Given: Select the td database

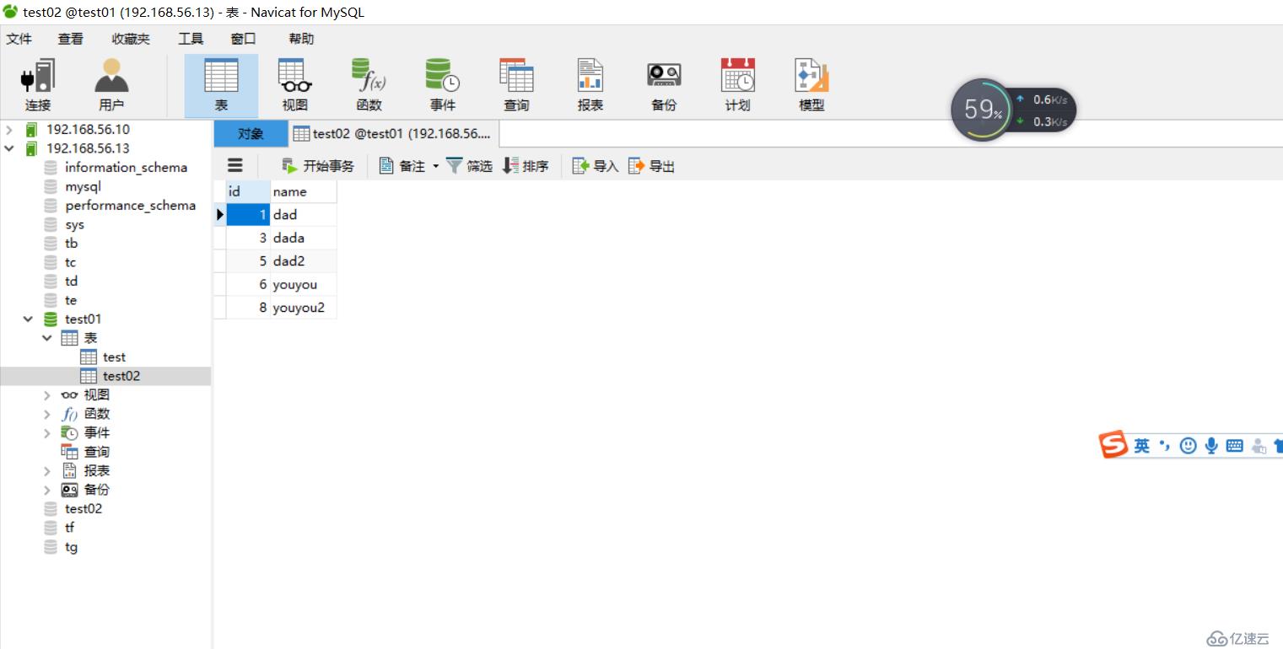Looking at the screenshot, I should click(x=71, y=282).
